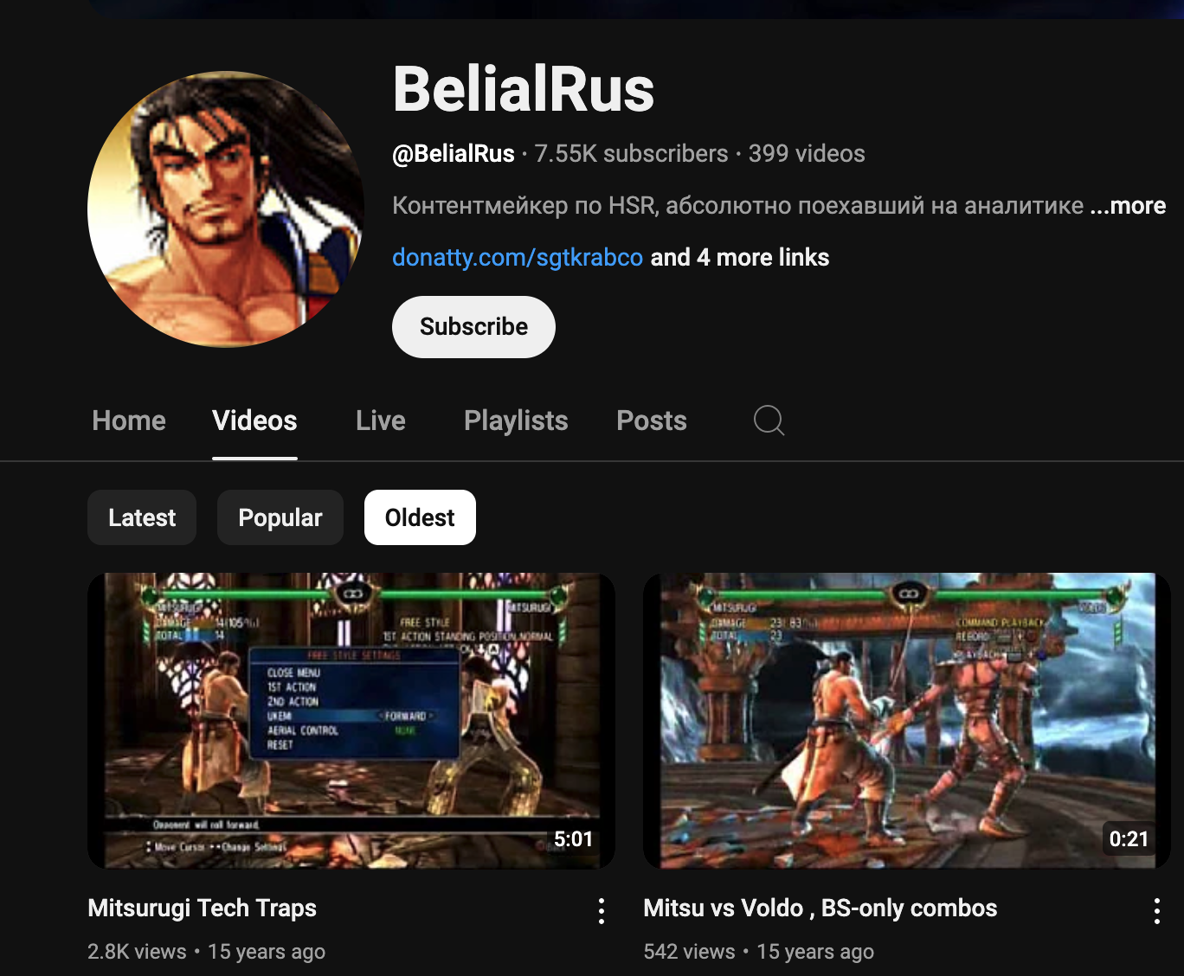
Task: Open the Playlists tab
Action: tap(516, 421)
